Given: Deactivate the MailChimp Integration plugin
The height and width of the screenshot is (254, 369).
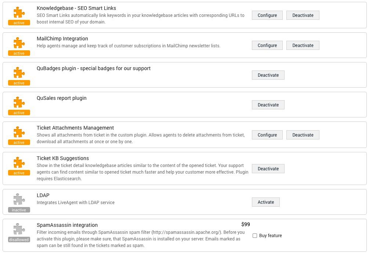Looking at the screenshot, I should (x=303, y=46).
